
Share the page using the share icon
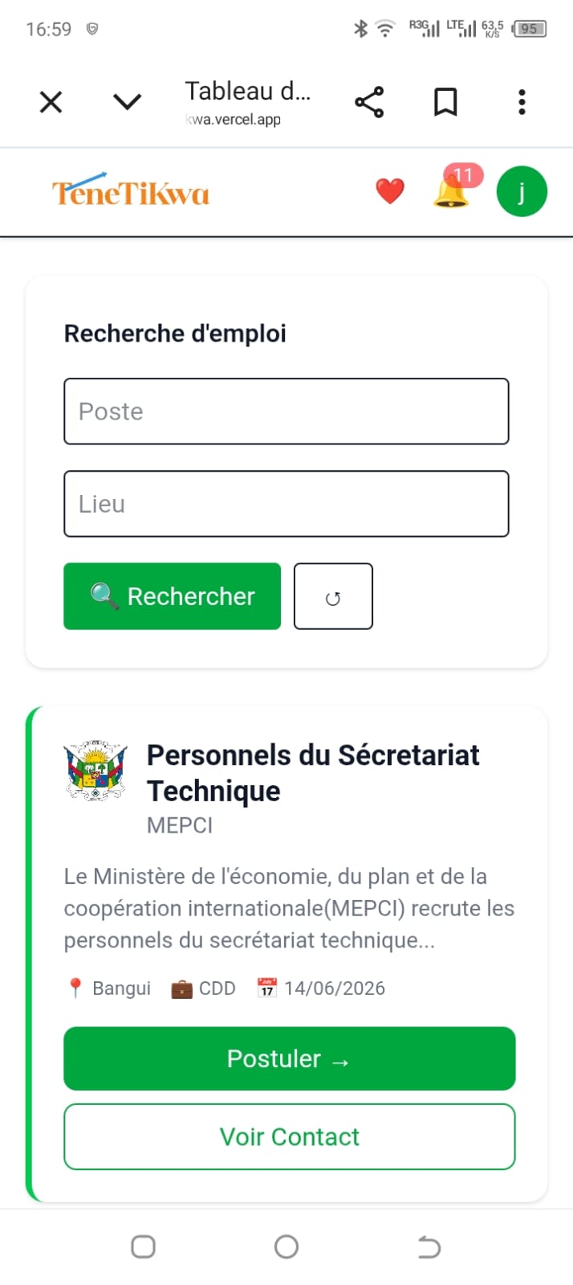[369, 103]
